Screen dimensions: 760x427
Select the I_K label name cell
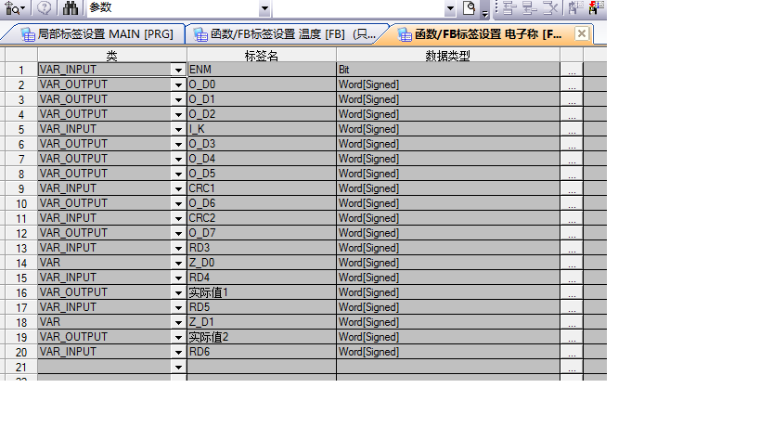pyautogui.click(x=261, y=129)
